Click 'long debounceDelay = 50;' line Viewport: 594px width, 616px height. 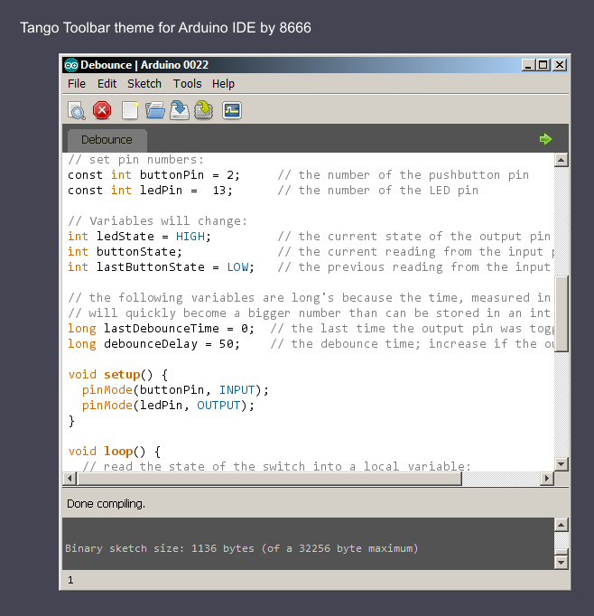point(153,344)
